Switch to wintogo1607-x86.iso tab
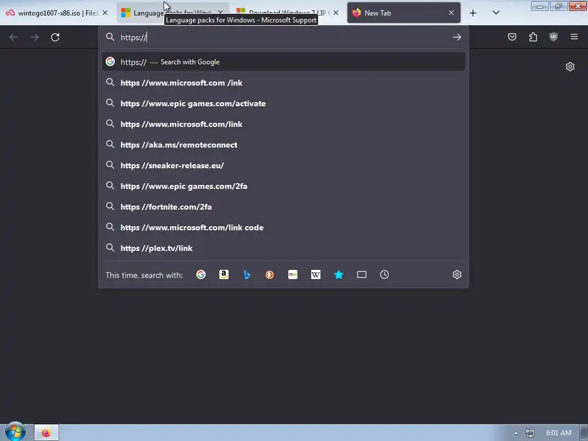Image resolution: width=588 pixels, height=441 pixels. 57,13
